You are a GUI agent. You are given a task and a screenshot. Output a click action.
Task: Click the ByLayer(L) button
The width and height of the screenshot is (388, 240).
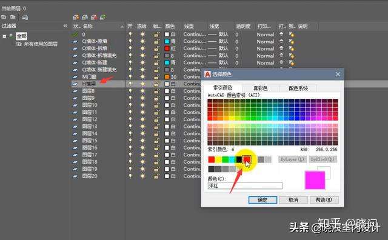tap(292, 159)
